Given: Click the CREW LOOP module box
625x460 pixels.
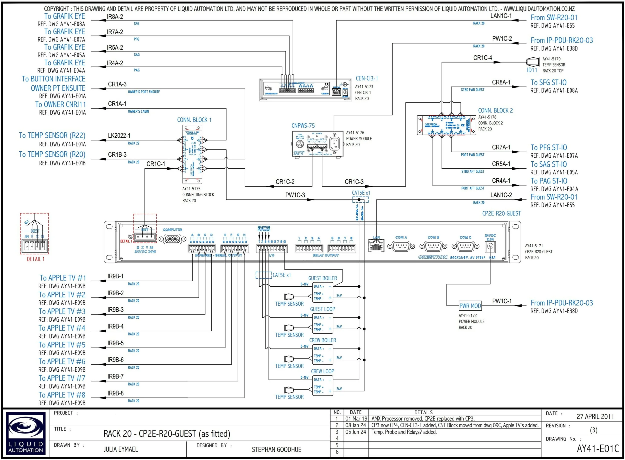Looking at the screenshot, I should tap(322, 386).
